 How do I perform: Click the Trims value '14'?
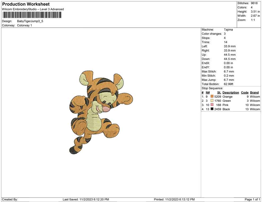click(x=225, y=42)
